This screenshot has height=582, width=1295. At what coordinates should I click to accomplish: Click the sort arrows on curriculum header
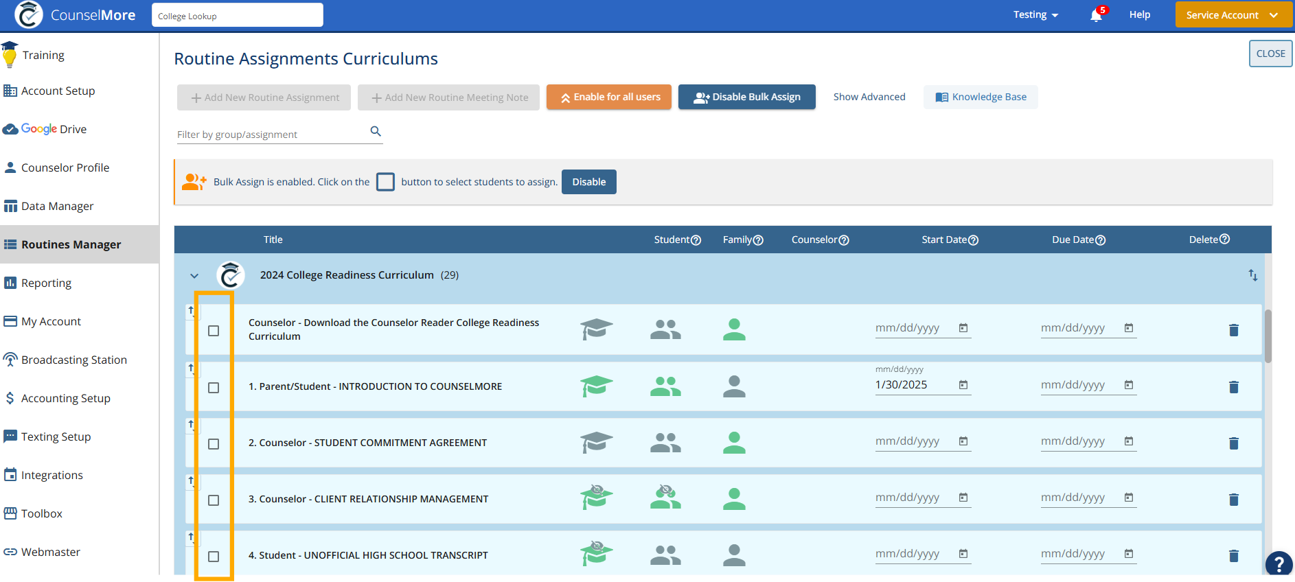coord(1252,275)
